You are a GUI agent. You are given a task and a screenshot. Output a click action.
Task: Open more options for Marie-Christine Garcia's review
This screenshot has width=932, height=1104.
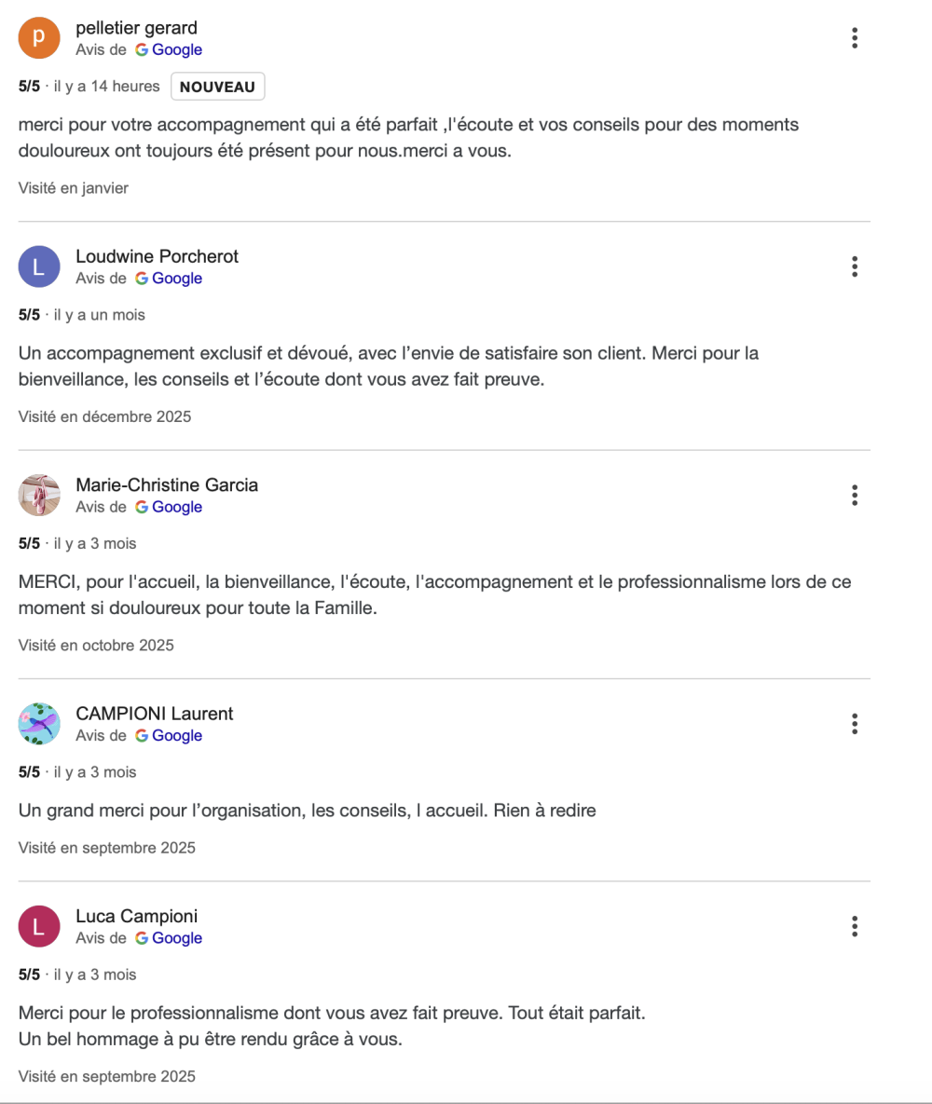(x=854, y=495)
